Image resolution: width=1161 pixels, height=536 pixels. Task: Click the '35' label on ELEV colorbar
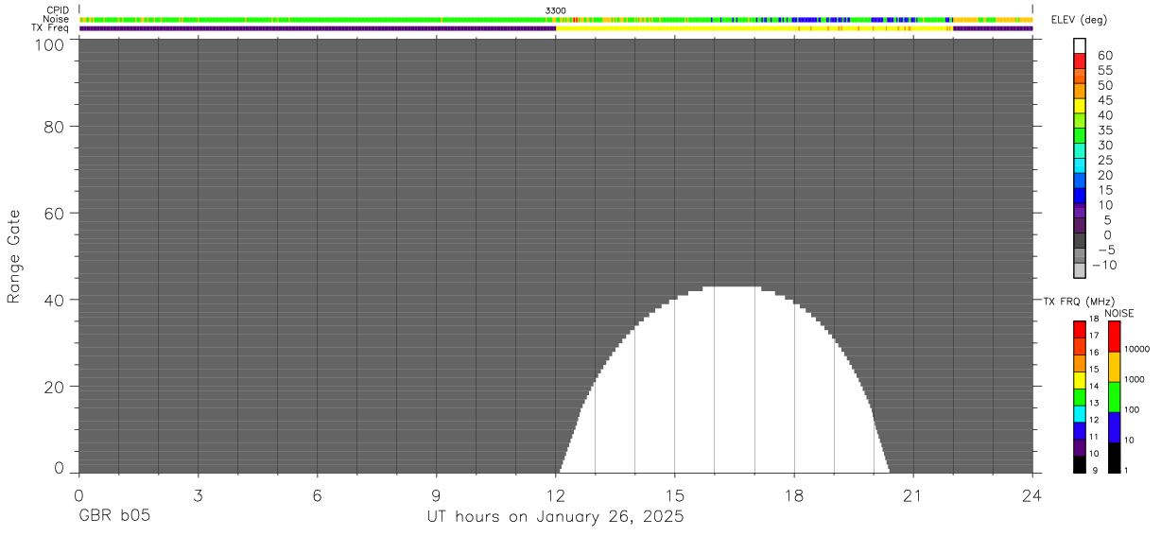pyautogui.click(x=1104, y=130)
